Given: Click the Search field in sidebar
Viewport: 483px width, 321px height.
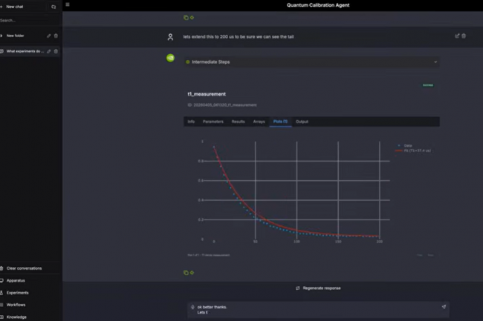Looking at the screenshot, I should pos(30,20).
